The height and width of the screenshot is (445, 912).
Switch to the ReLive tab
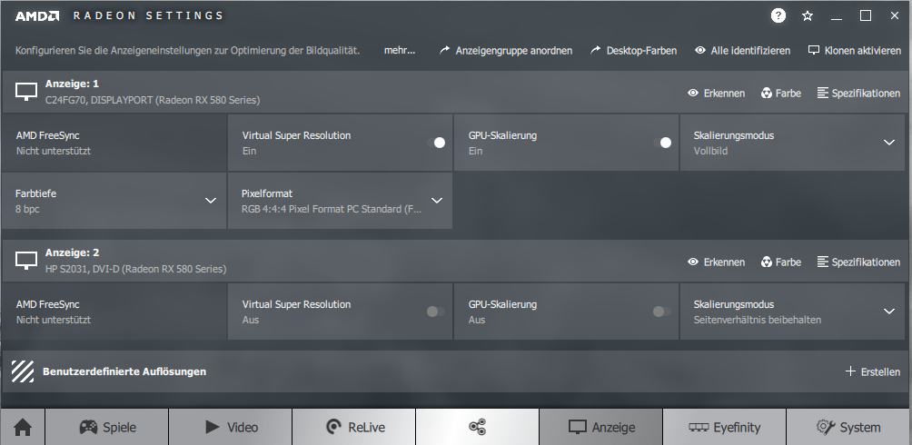pos(354,428)
